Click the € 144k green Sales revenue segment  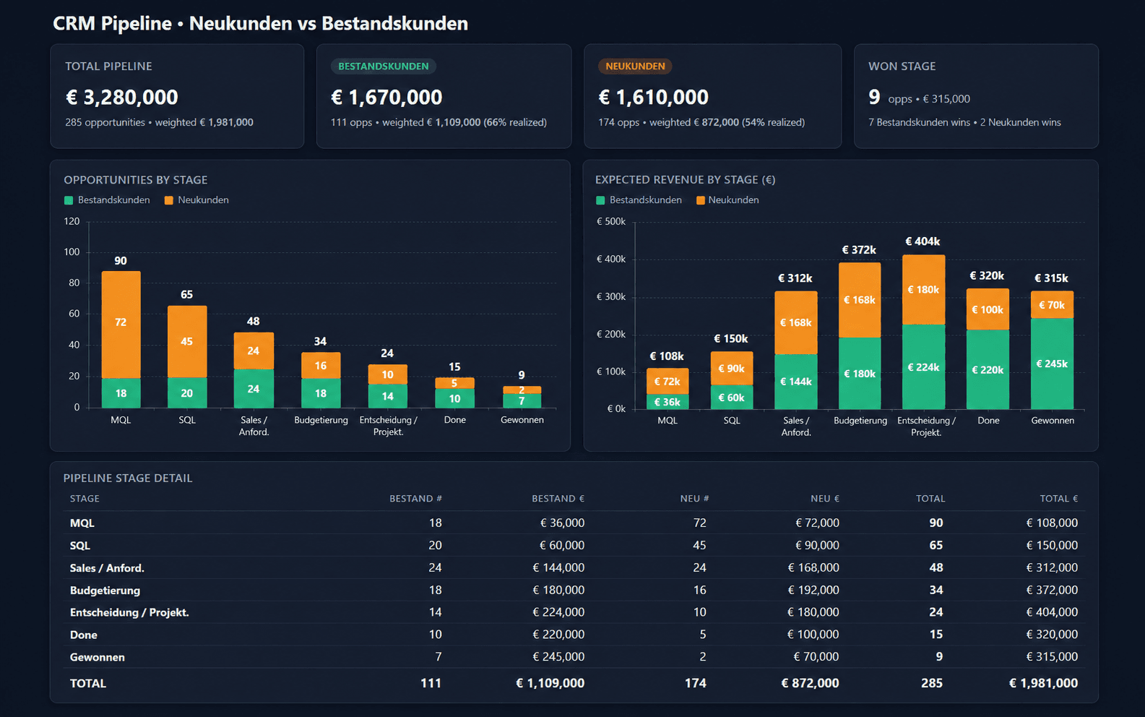tap(796, 382)
